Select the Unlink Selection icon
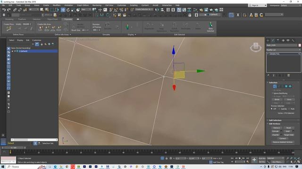This screenshot has width=302, height=169. [x=20, y=10]
